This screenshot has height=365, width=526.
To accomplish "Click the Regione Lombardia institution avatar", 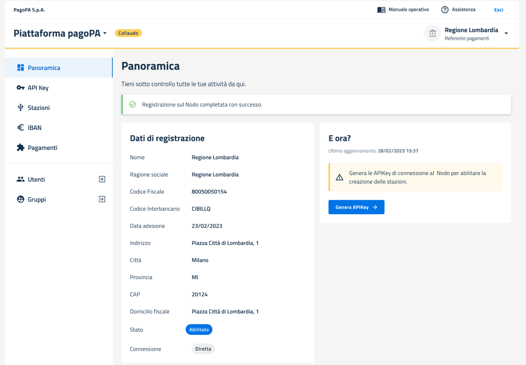I will pos(433,33).
